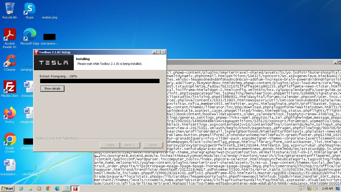Open the Recycle Bin desktop icon

coord(10,11)
